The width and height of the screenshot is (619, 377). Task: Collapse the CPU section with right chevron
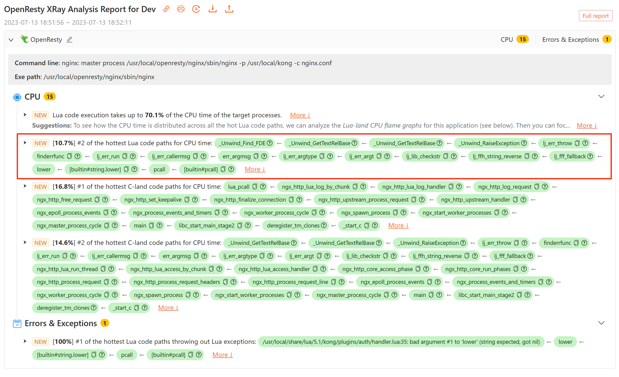click(601, 97)
